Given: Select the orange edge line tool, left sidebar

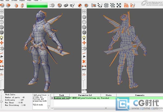Looking at the screenshot, I should pos(1,53).
